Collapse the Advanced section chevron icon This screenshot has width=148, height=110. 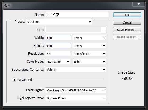14,80
